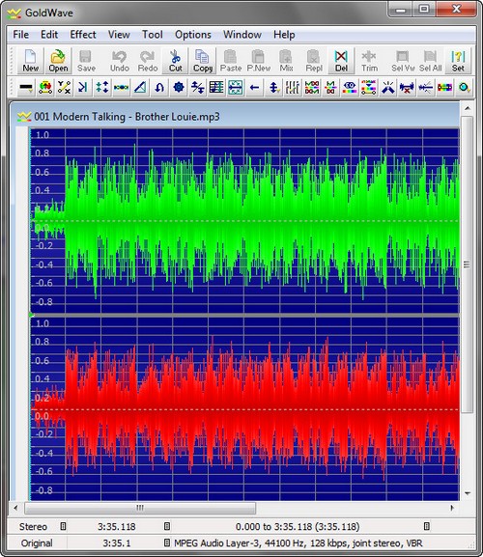Open the status button before MPEG Audio Layer-3
The height and width of the screenshot is (557, 483).
(167, 543)
